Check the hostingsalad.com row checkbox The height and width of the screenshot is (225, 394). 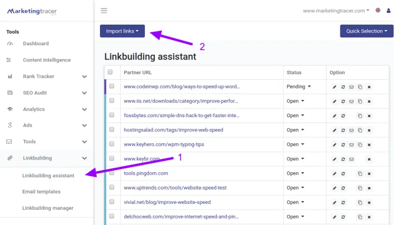(x=112, y=129)
